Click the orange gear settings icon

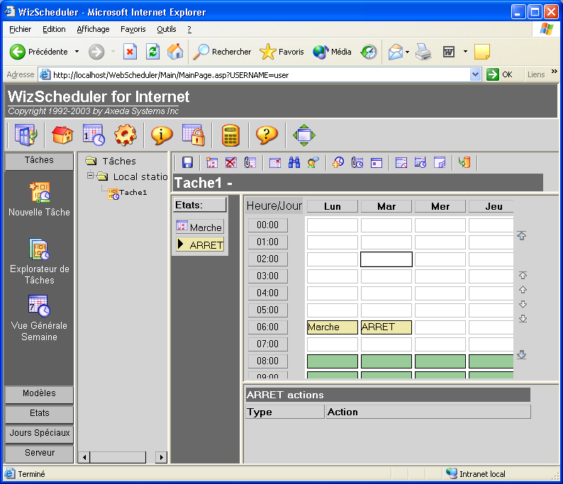click(125, 135)
